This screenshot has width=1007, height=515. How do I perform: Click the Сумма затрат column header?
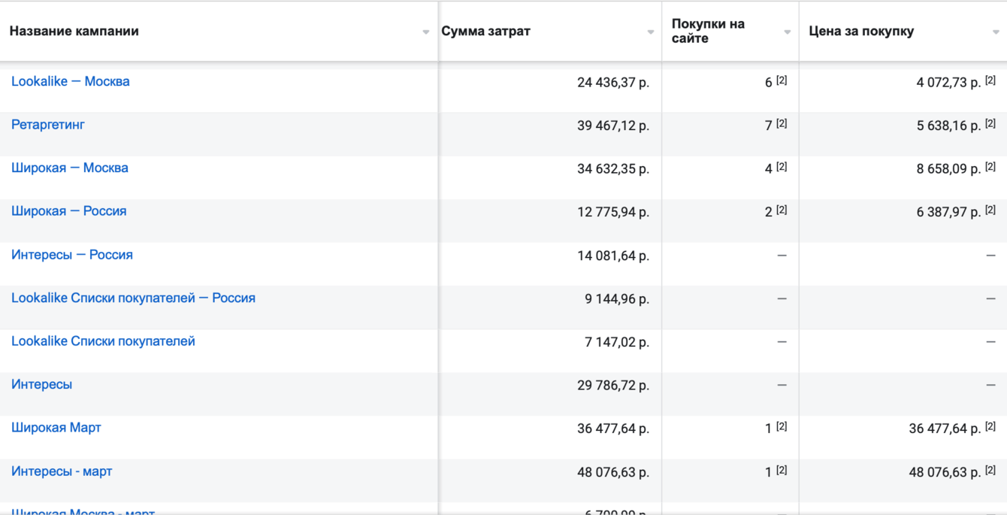(x=486, y=32)
